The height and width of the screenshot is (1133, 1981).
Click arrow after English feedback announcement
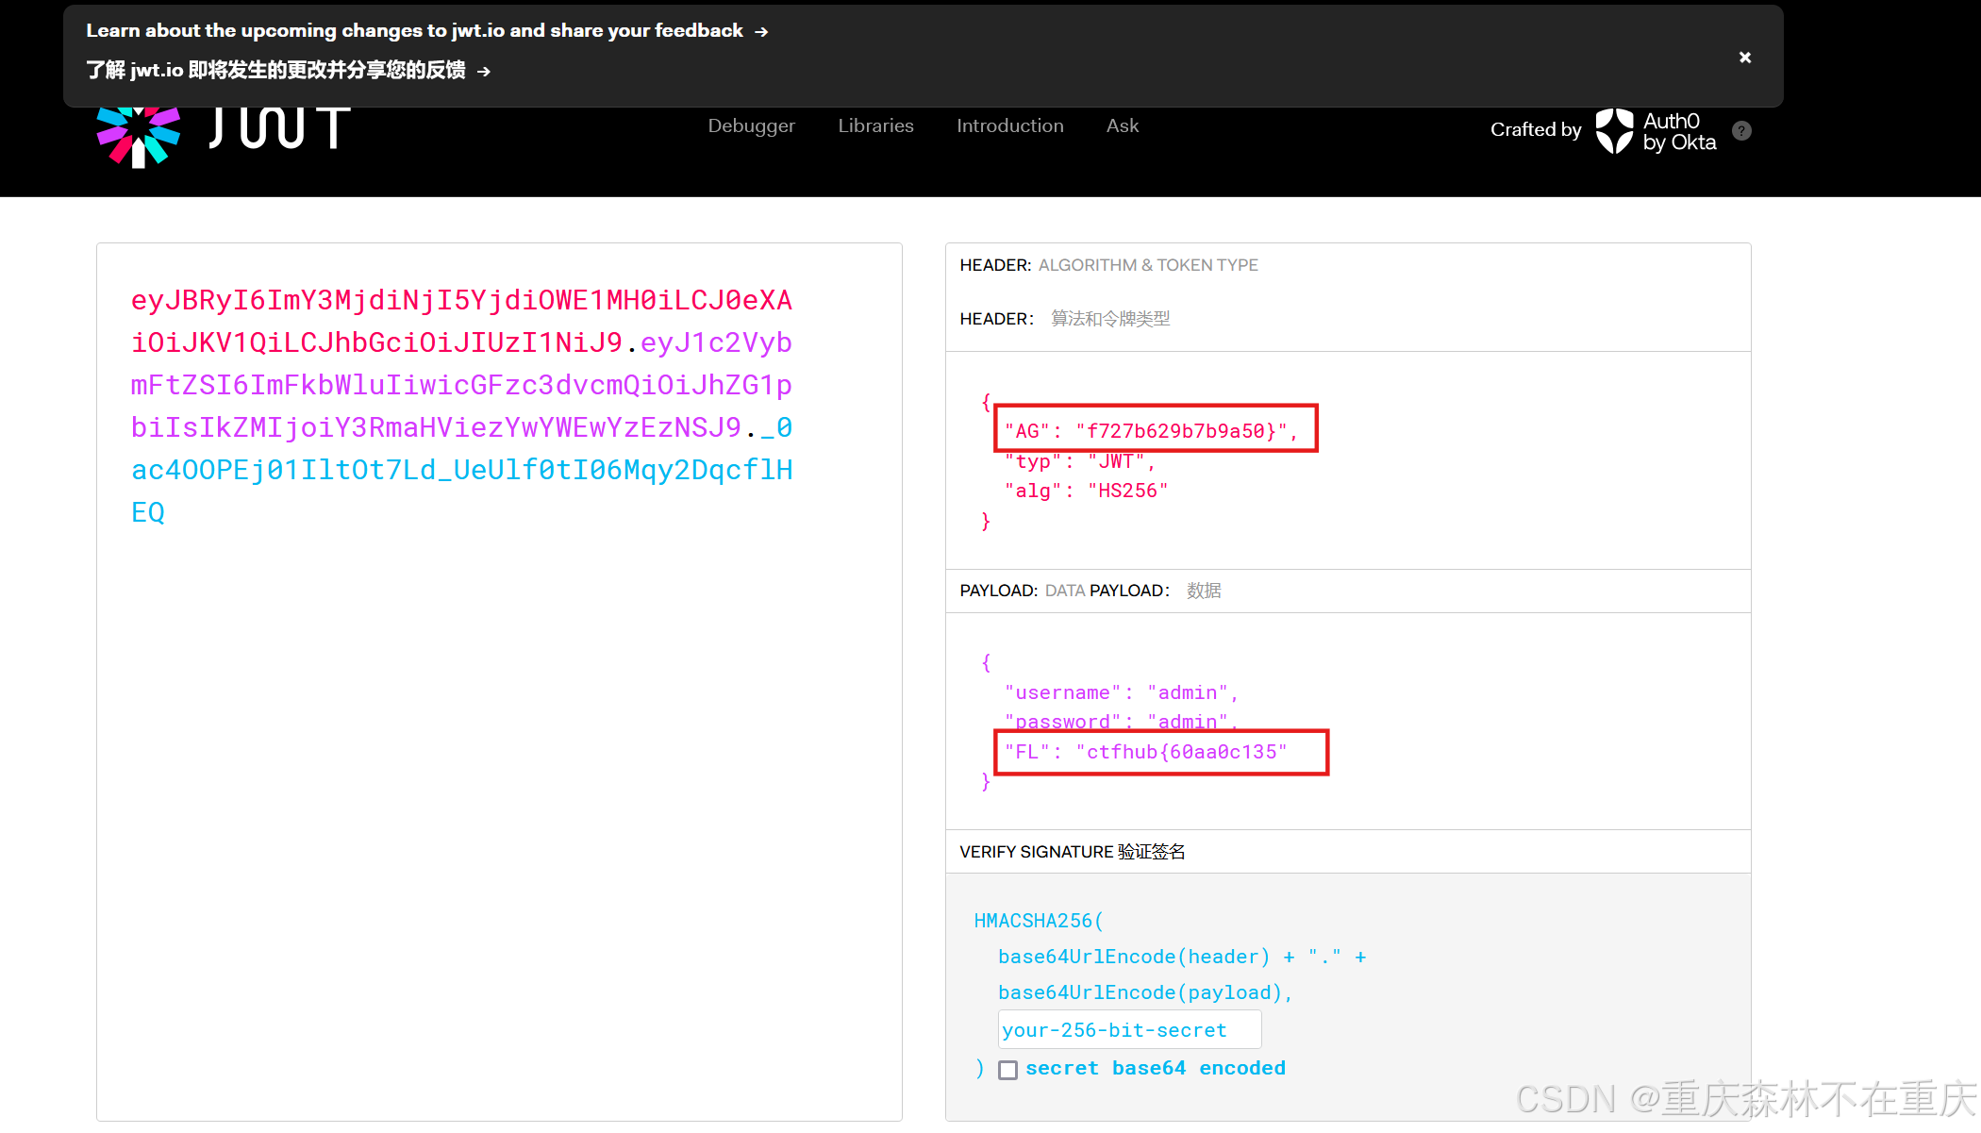click(x=761, y=32)
